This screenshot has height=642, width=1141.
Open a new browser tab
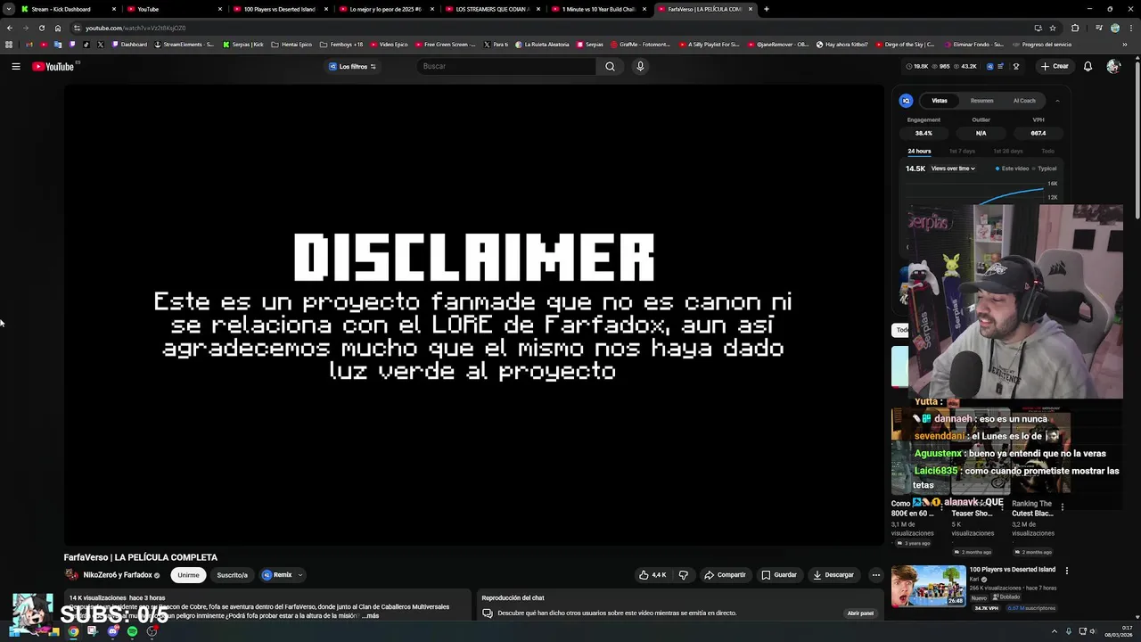point(767,9)
